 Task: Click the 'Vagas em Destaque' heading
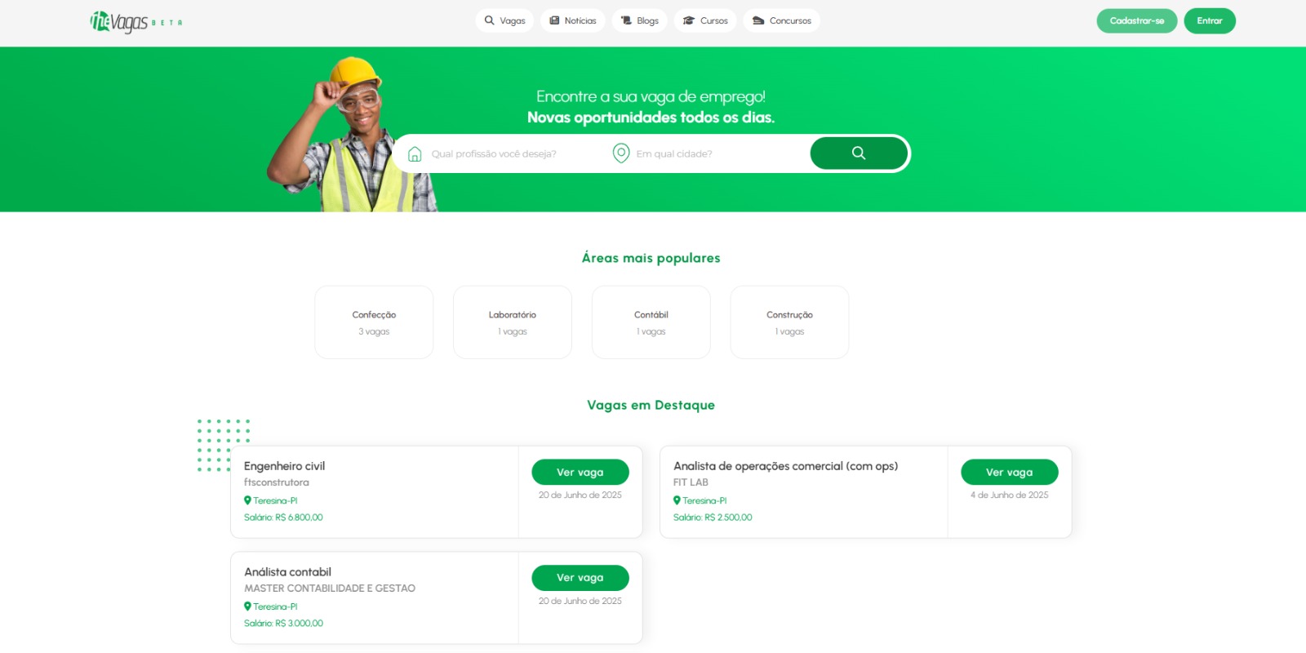tap(651, 405)
